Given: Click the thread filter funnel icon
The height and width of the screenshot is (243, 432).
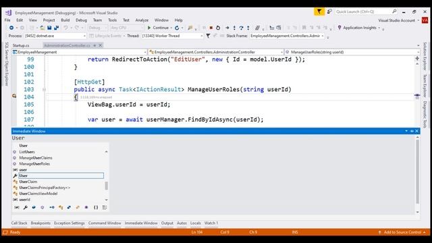Looking at the screenshot, I should pyautogui.click(x=209, y=36).
